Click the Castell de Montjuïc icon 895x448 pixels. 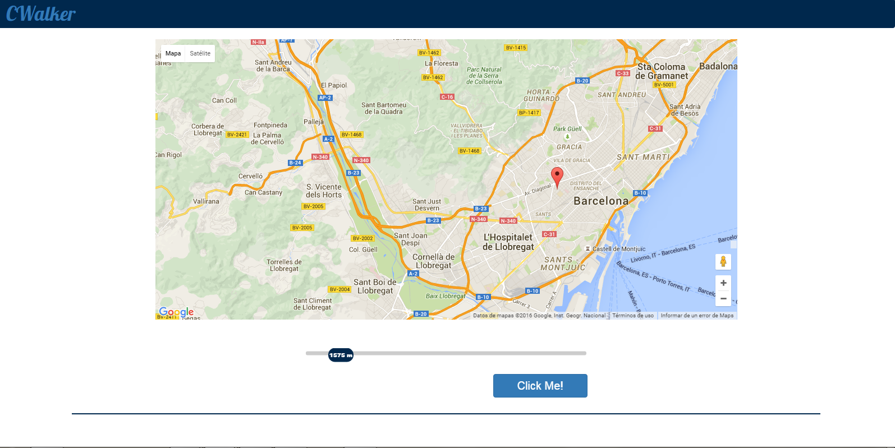tap(588, 249)
